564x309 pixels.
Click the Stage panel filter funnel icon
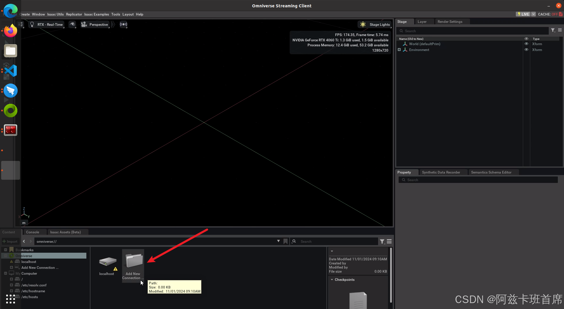click(553, 30)
